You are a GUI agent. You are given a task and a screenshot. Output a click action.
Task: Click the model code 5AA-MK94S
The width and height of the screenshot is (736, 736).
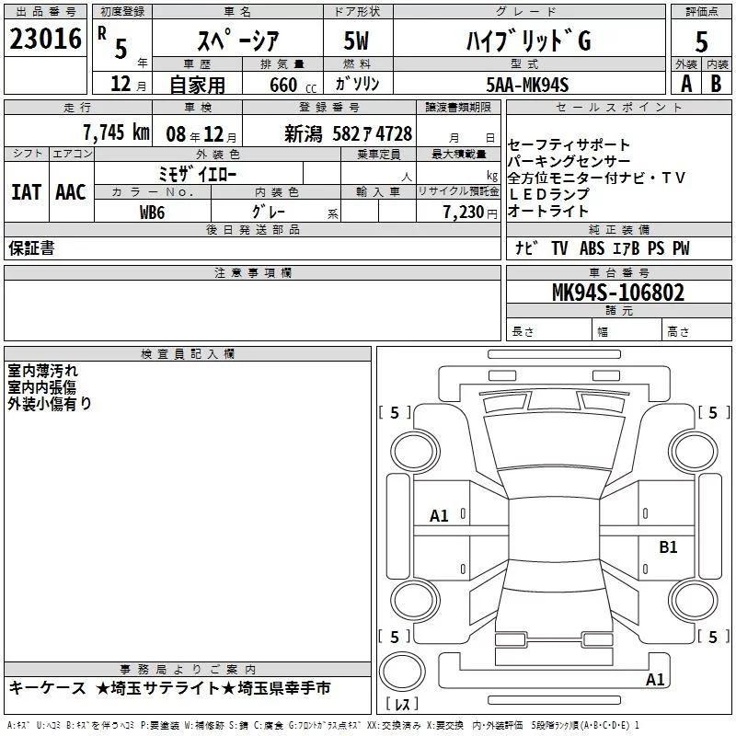point(527,85)
